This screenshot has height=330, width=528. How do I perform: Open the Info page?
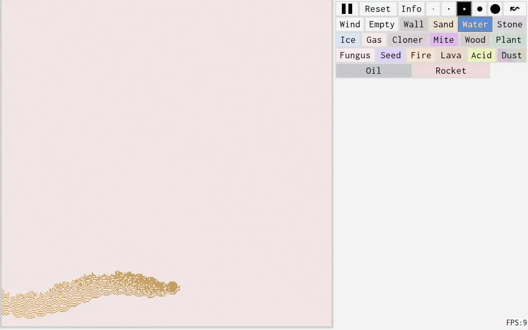411,9
